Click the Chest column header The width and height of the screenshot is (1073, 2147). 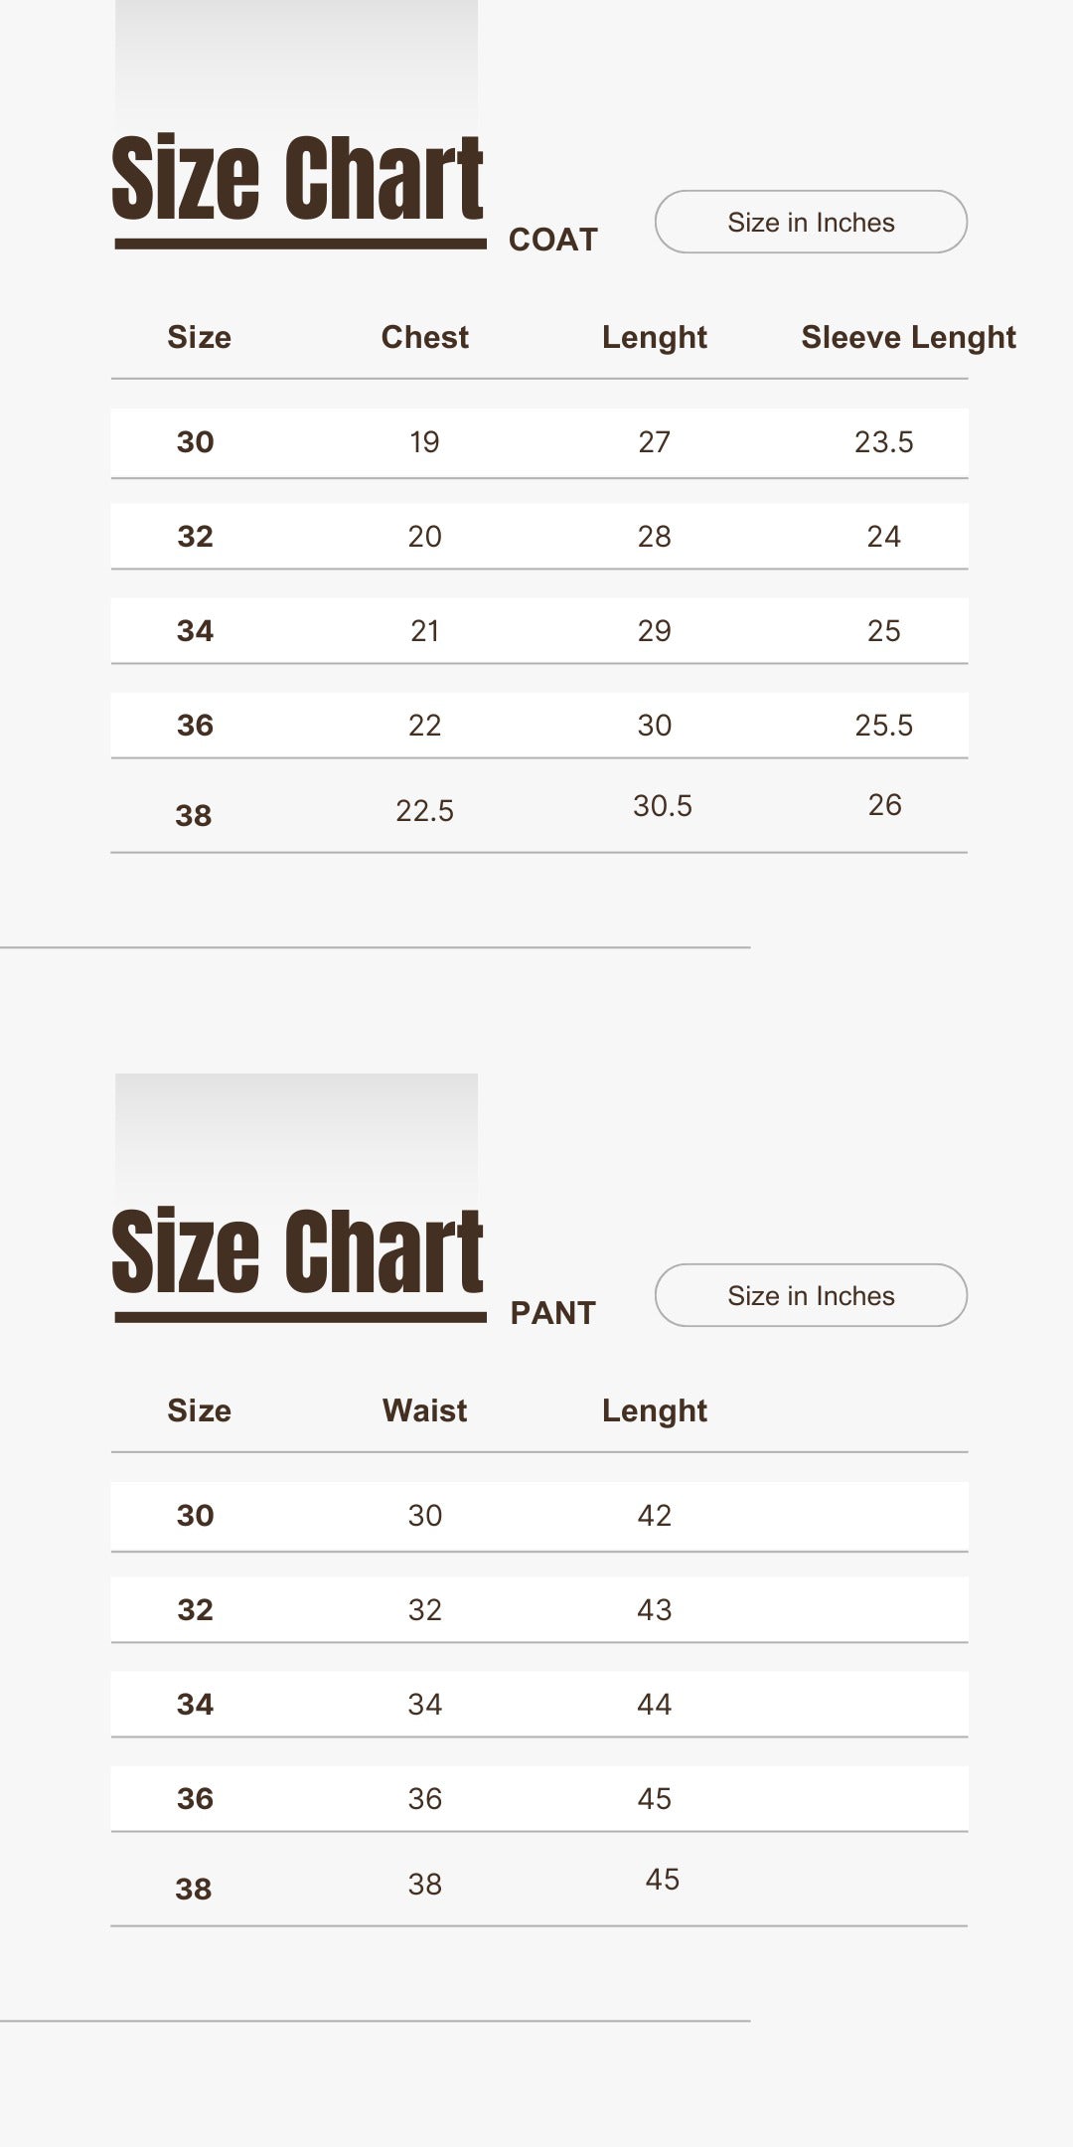424,337
